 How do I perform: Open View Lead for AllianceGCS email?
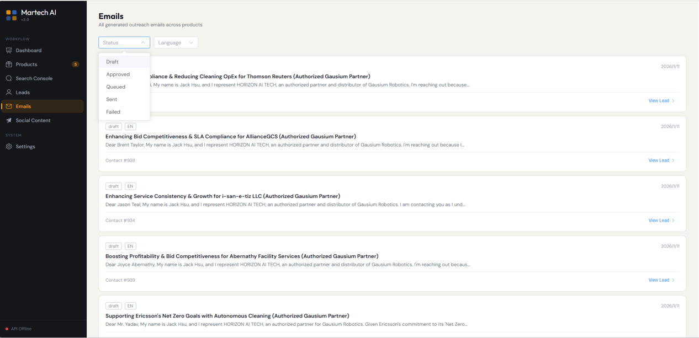[661, 160]
